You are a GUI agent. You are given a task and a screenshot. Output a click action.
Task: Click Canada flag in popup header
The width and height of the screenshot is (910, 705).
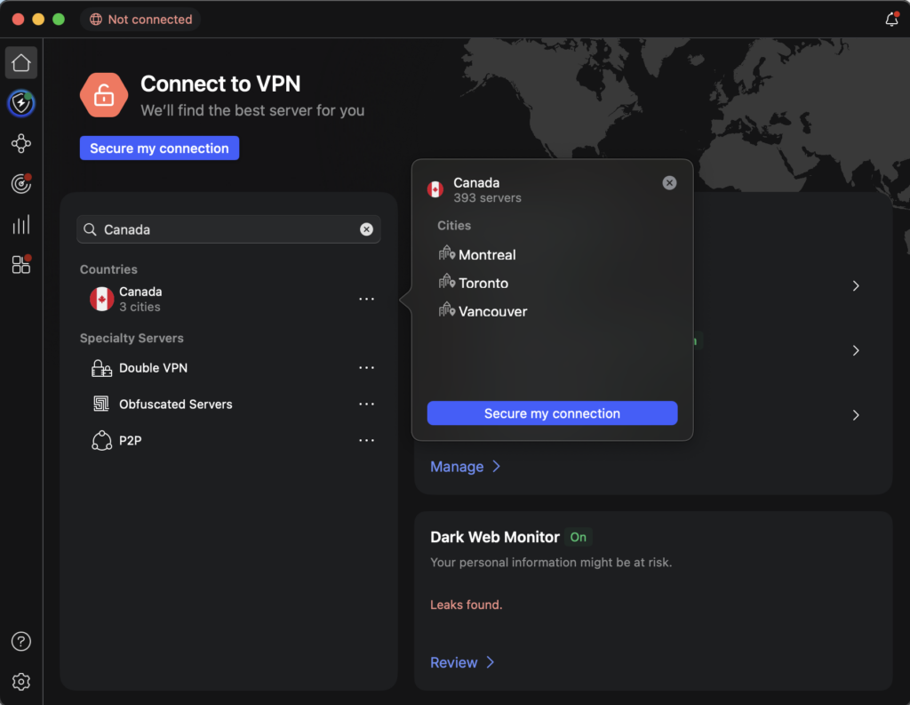click(435, 189)
